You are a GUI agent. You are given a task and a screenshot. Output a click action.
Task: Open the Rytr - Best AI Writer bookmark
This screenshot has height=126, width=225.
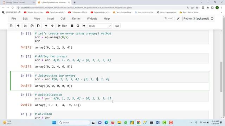189,13
